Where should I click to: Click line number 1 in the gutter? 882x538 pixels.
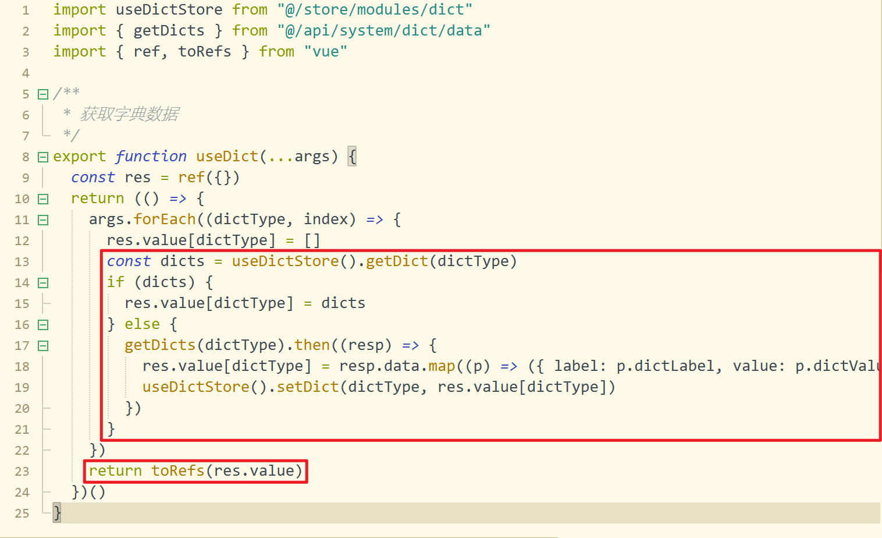(26, 10)
